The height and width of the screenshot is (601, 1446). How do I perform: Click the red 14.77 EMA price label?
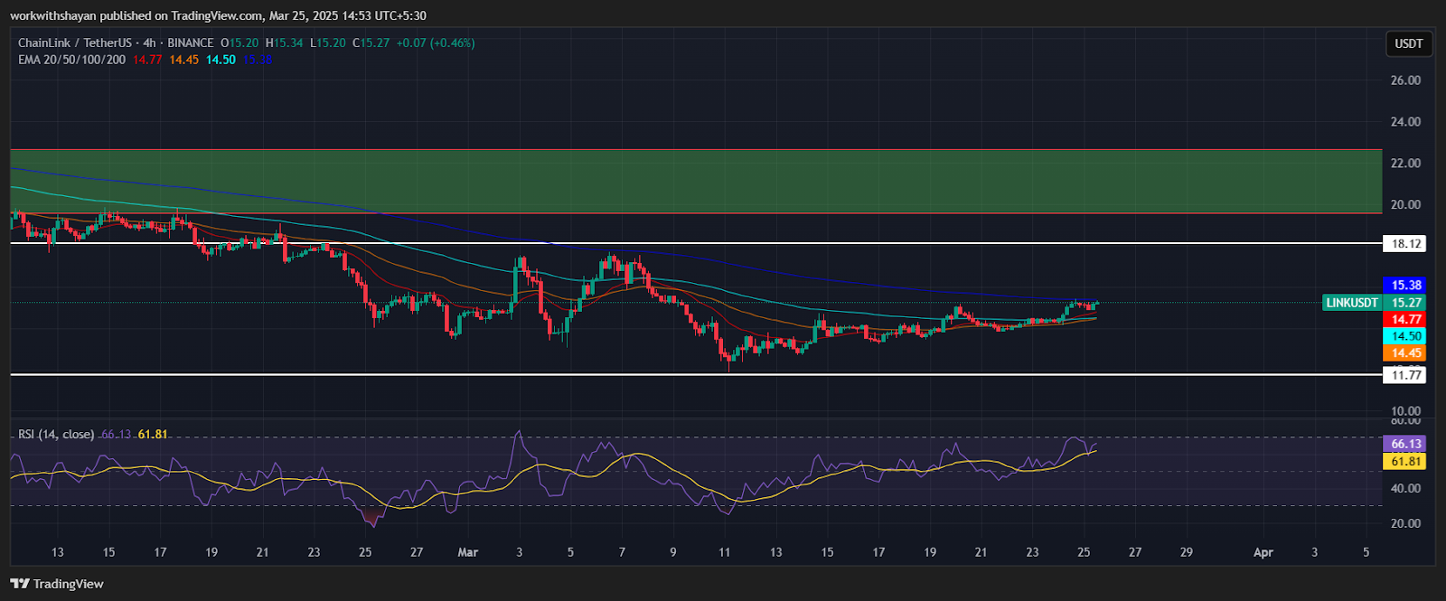pos(1405,320)
